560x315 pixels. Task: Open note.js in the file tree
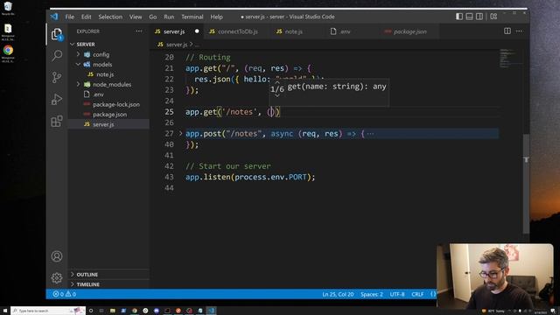(108, 74)
